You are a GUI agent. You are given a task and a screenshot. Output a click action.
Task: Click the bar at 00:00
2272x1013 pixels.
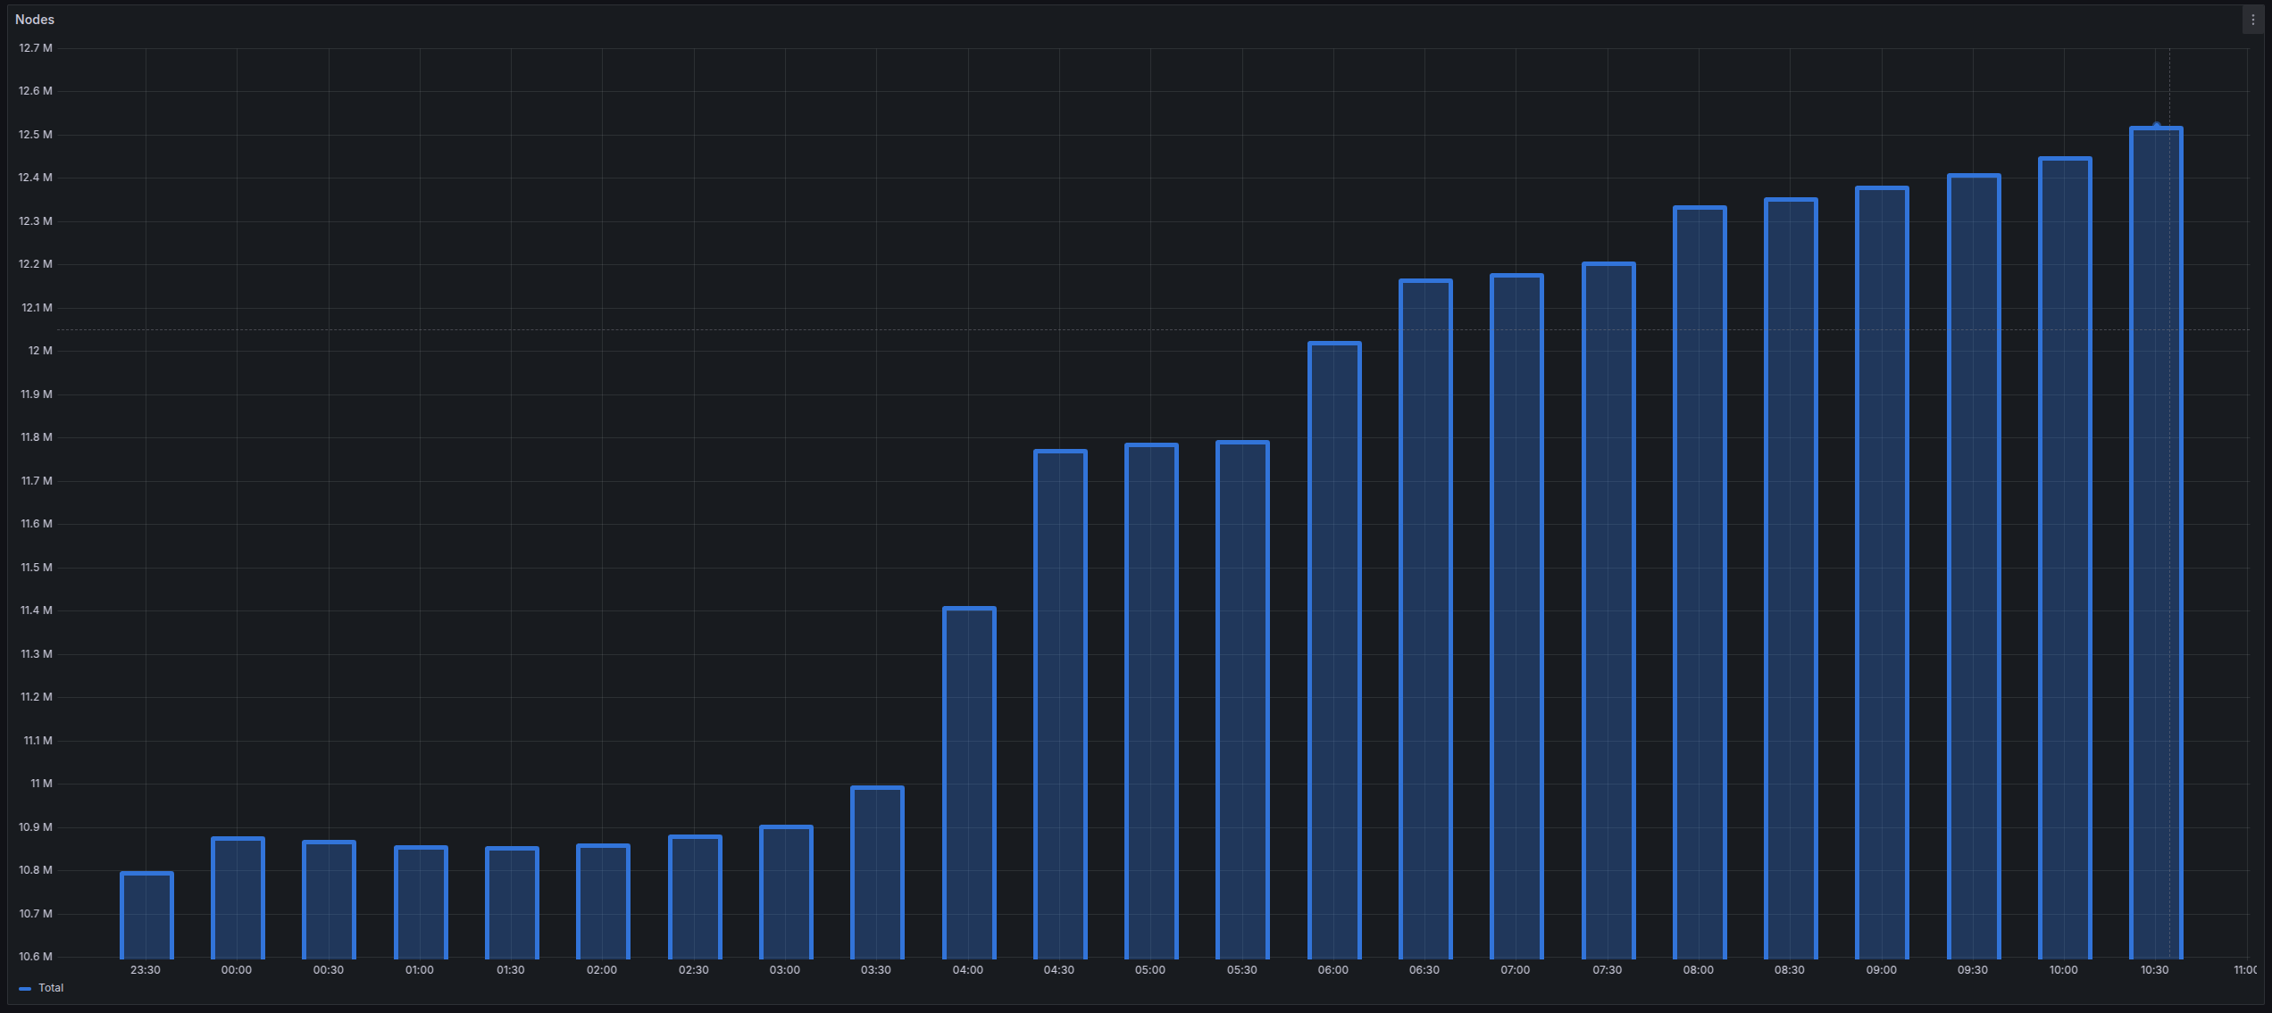[x=238, y=898]
